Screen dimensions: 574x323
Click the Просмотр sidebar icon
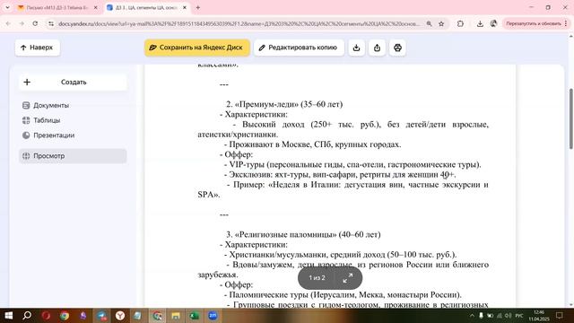click(x=26, y=155)
